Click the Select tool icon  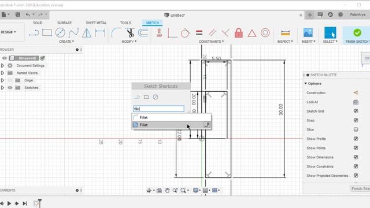(330, 33)
